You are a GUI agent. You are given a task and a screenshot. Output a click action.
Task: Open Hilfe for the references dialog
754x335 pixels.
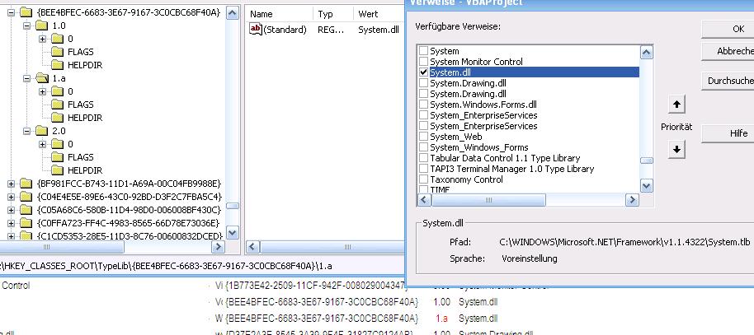pyautogui.click(x=728, y=133)
